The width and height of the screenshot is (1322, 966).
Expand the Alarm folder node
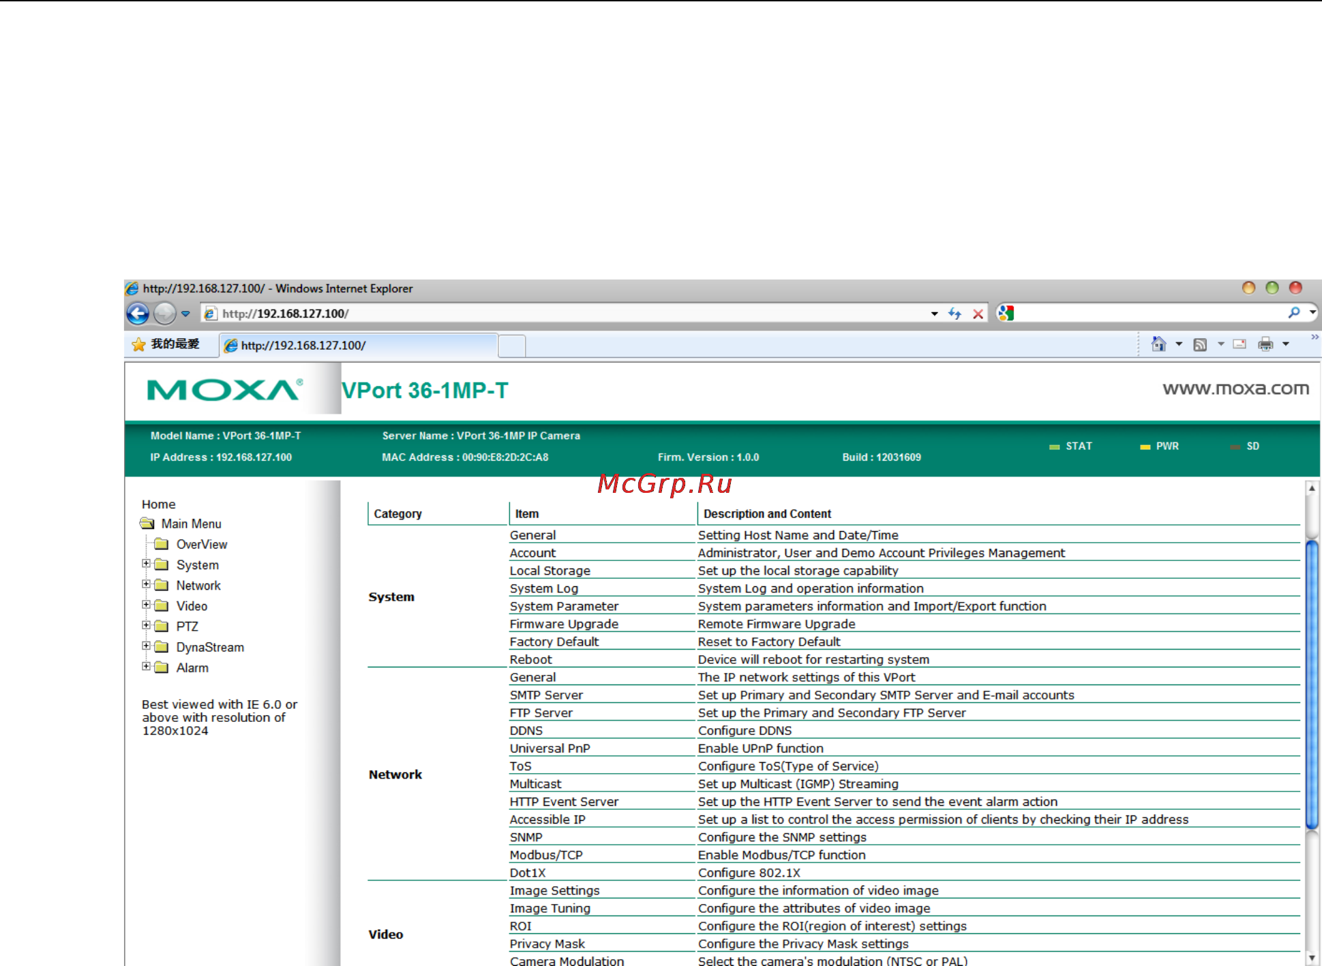pos(146,666)
